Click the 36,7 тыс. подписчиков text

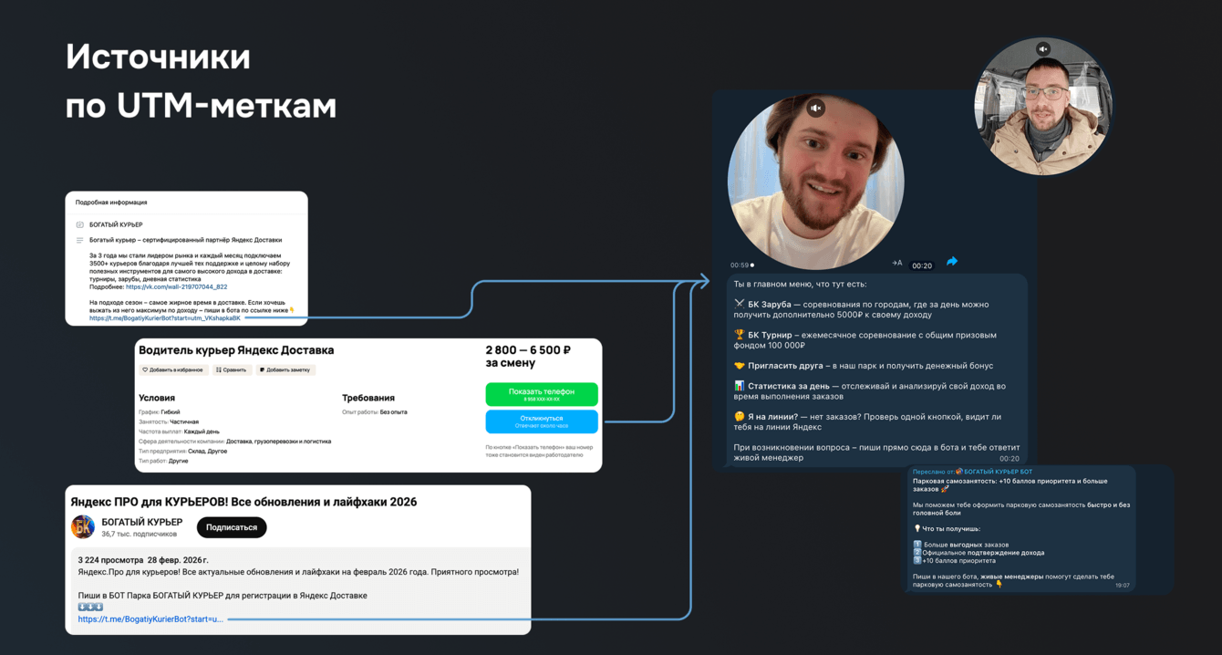pos(140,534)
